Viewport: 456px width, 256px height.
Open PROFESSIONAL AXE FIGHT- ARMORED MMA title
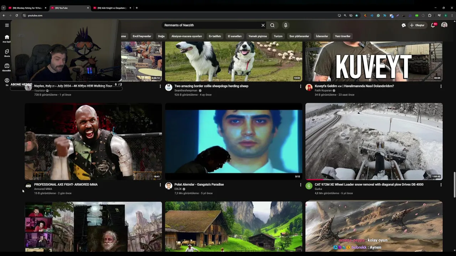click(66, 185)
